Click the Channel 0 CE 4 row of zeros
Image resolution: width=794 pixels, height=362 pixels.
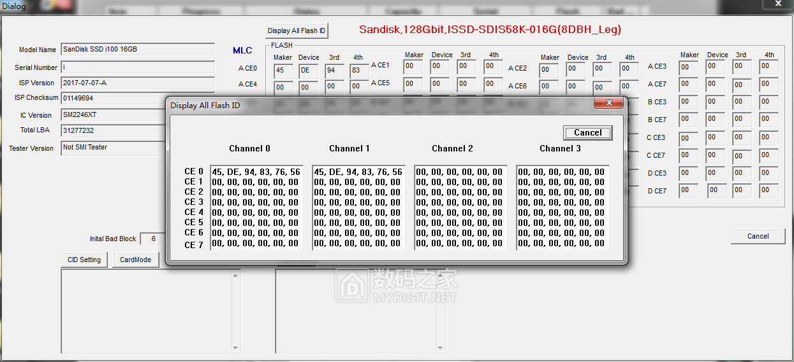pos(256,212)
